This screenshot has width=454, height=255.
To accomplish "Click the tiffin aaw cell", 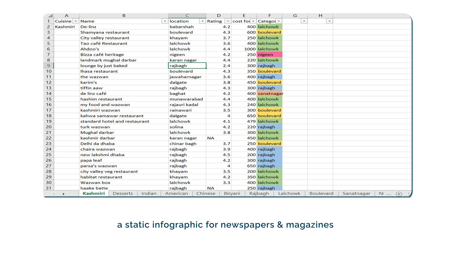I will (124, 88).
